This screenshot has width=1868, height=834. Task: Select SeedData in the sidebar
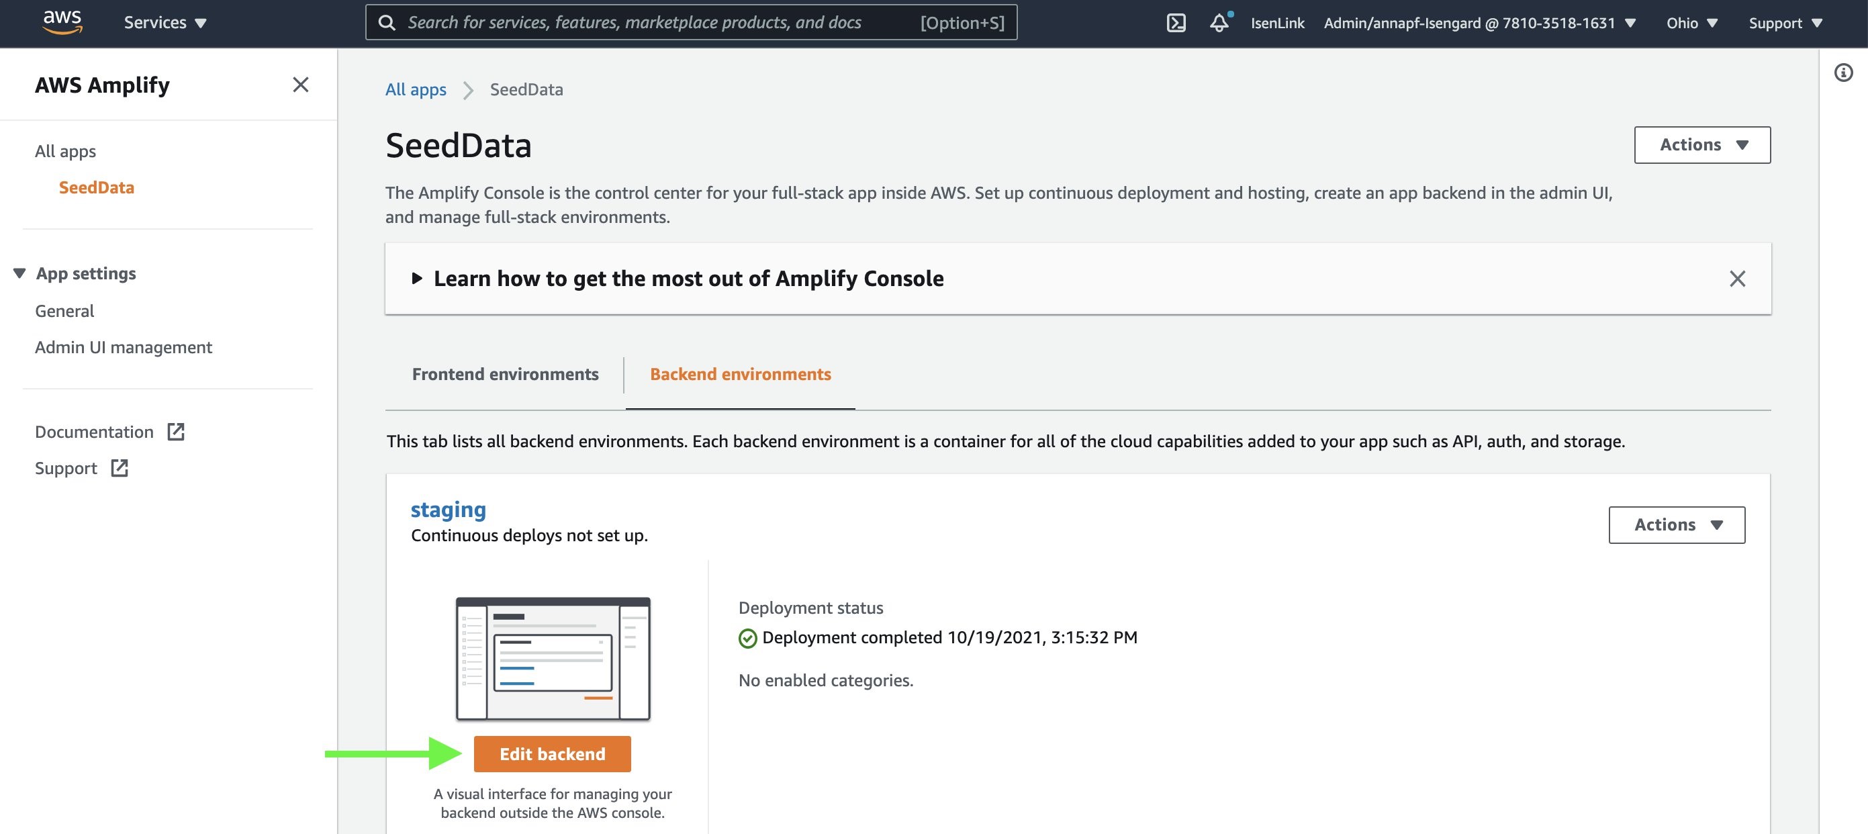97,187
